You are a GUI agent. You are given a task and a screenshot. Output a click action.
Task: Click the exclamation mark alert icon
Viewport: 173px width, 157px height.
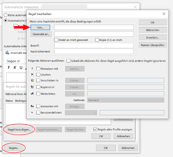click(32, 69)
